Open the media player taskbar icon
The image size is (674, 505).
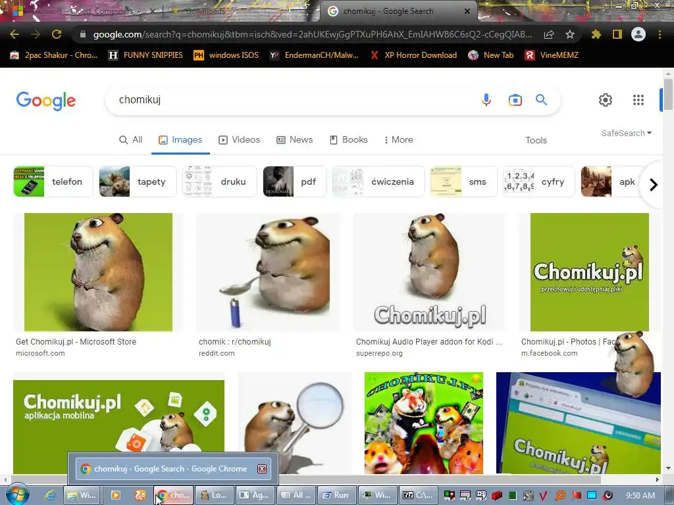tap(116, 495)
